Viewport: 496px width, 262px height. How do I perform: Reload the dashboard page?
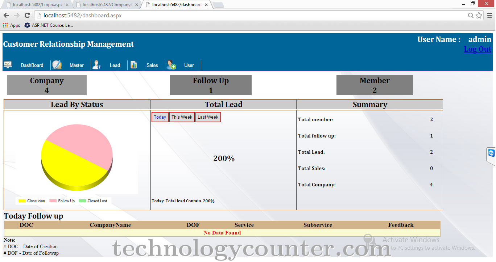pyautogui.click(x=27, y=15)
